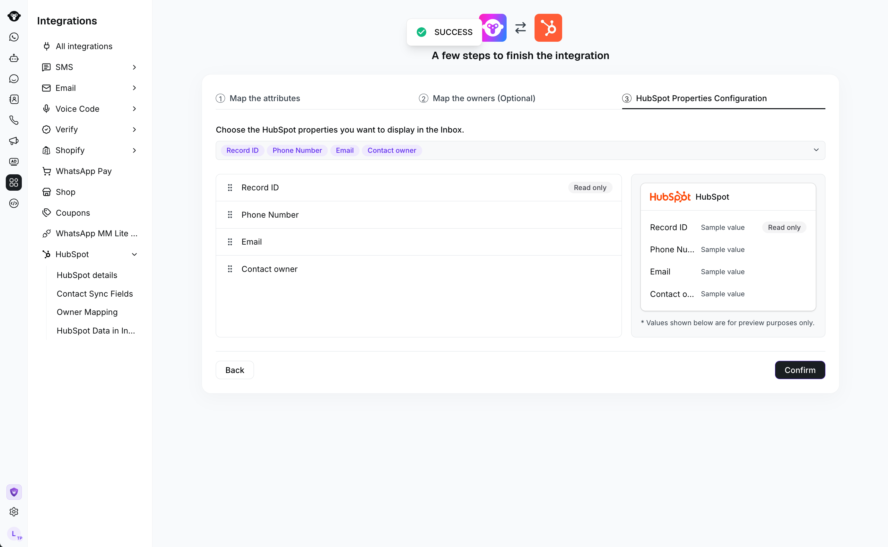
Task: Open Owner Mapping submenu item
Action: (87, 312)
